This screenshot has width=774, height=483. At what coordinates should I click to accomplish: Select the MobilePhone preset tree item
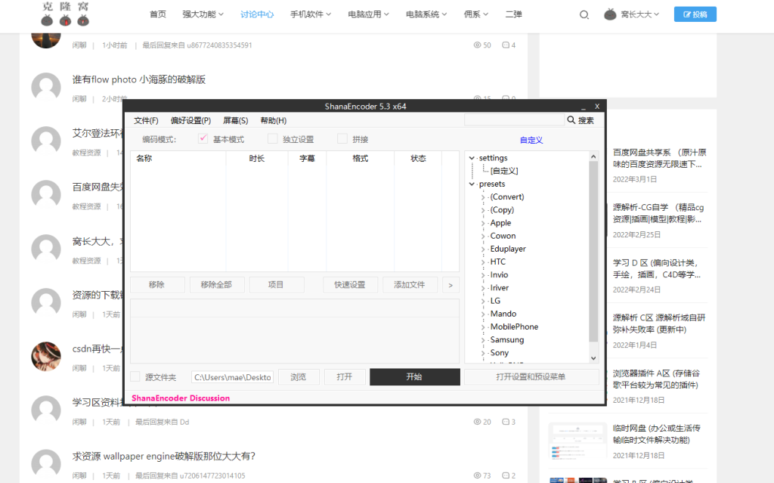pos(514,327)
